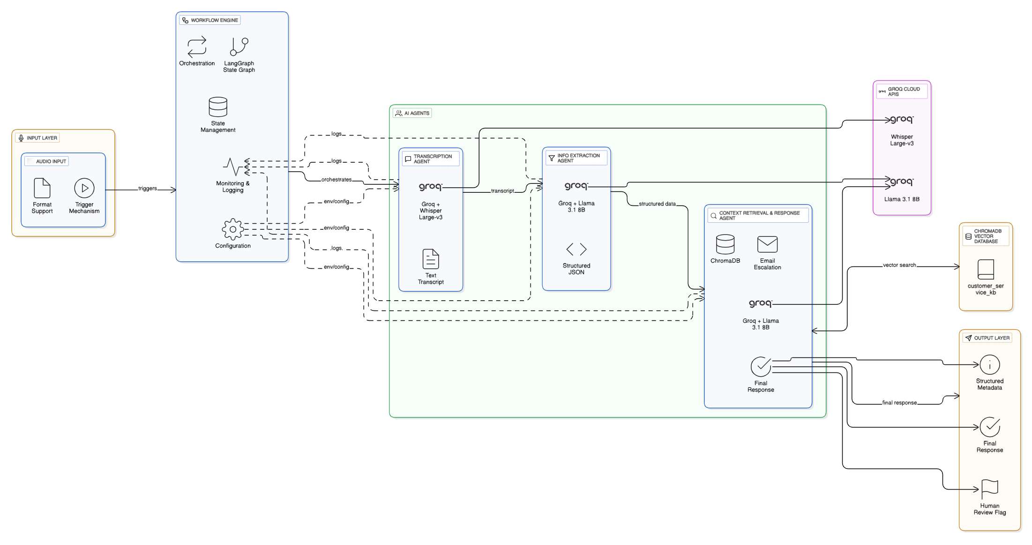Click the customer_service_kb book icon
The width and height of the screenshot is (1032, 545).
(986, 270)
